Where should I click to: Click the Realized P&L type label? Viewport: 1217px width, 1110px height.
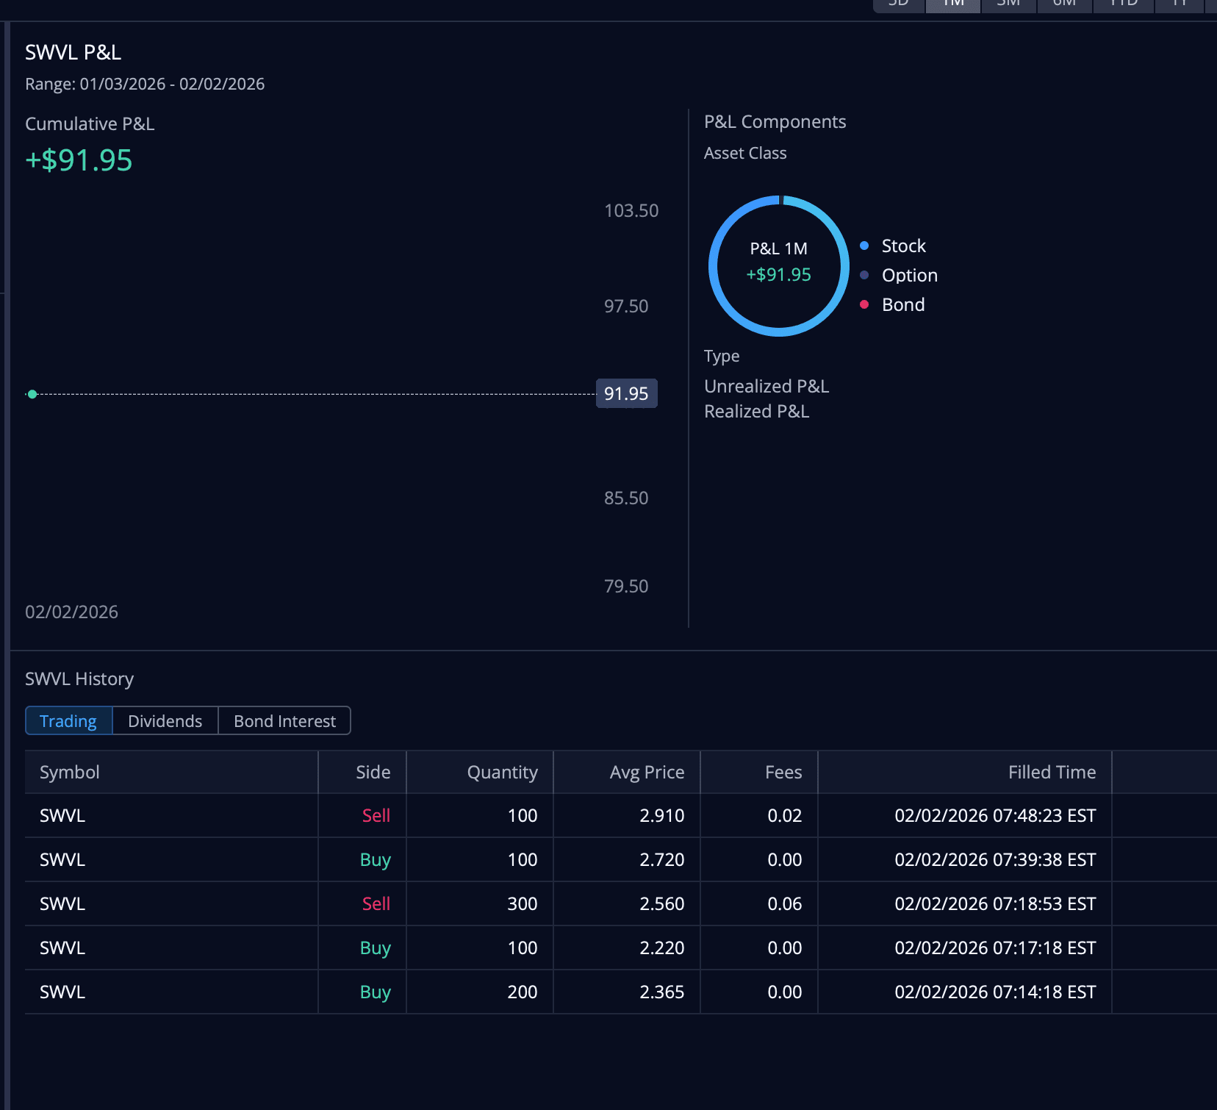coord(756,411)
